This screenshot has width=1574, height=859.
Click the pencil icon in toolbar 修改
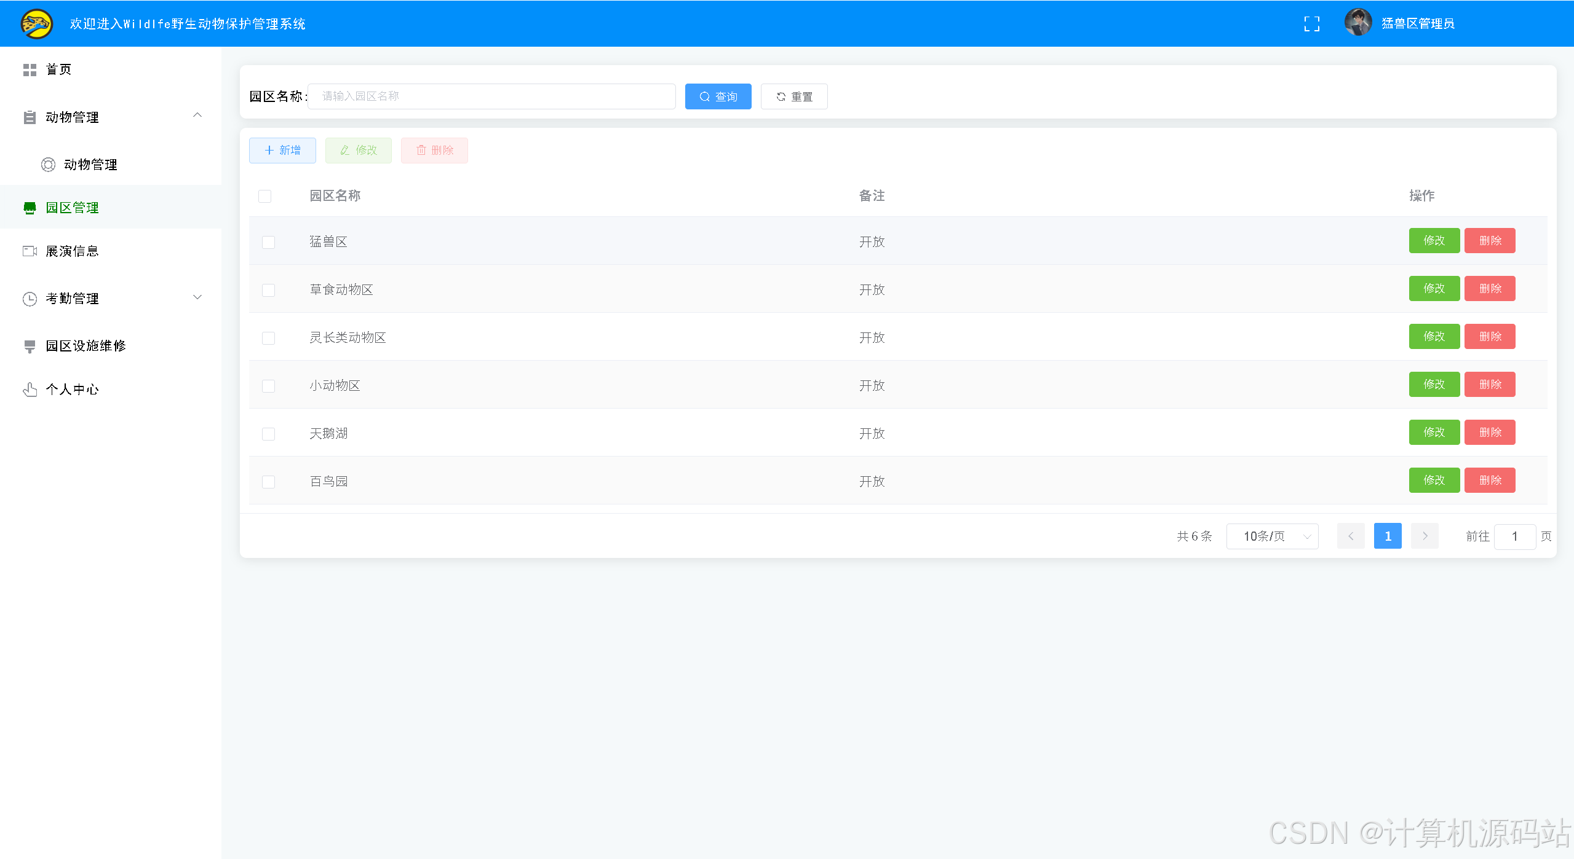pyautogui.click(x=345, y=151)
